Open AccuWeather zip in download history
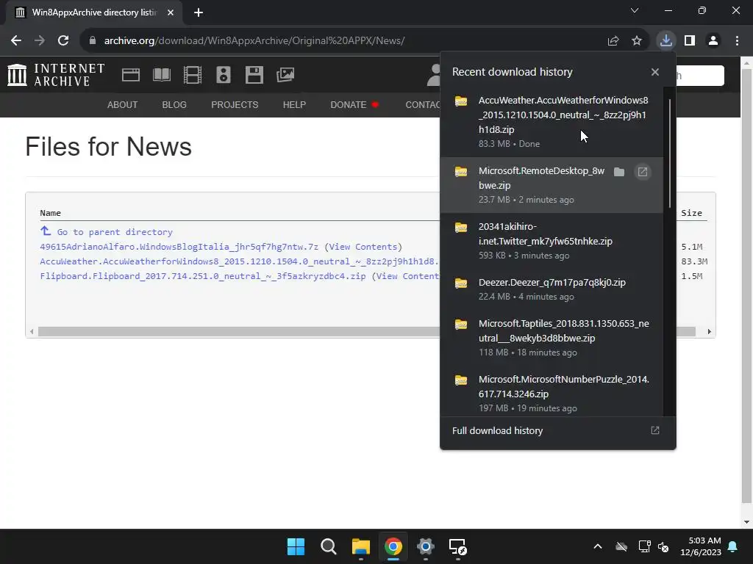The height and width of the screenshot is (564, 753). pos(552,122)
